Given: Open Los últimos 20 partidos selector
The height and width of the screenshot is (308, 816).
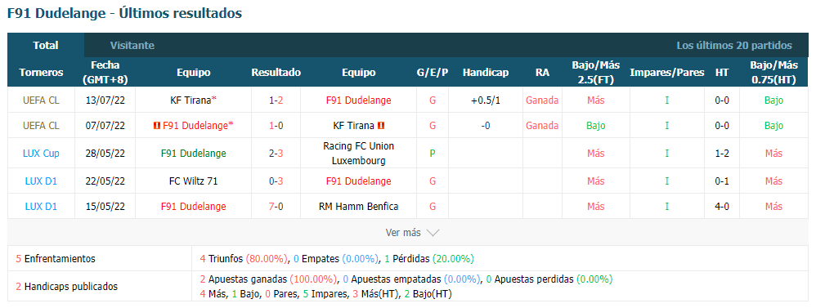Looking at the screenshot, I should pos(734,45).
